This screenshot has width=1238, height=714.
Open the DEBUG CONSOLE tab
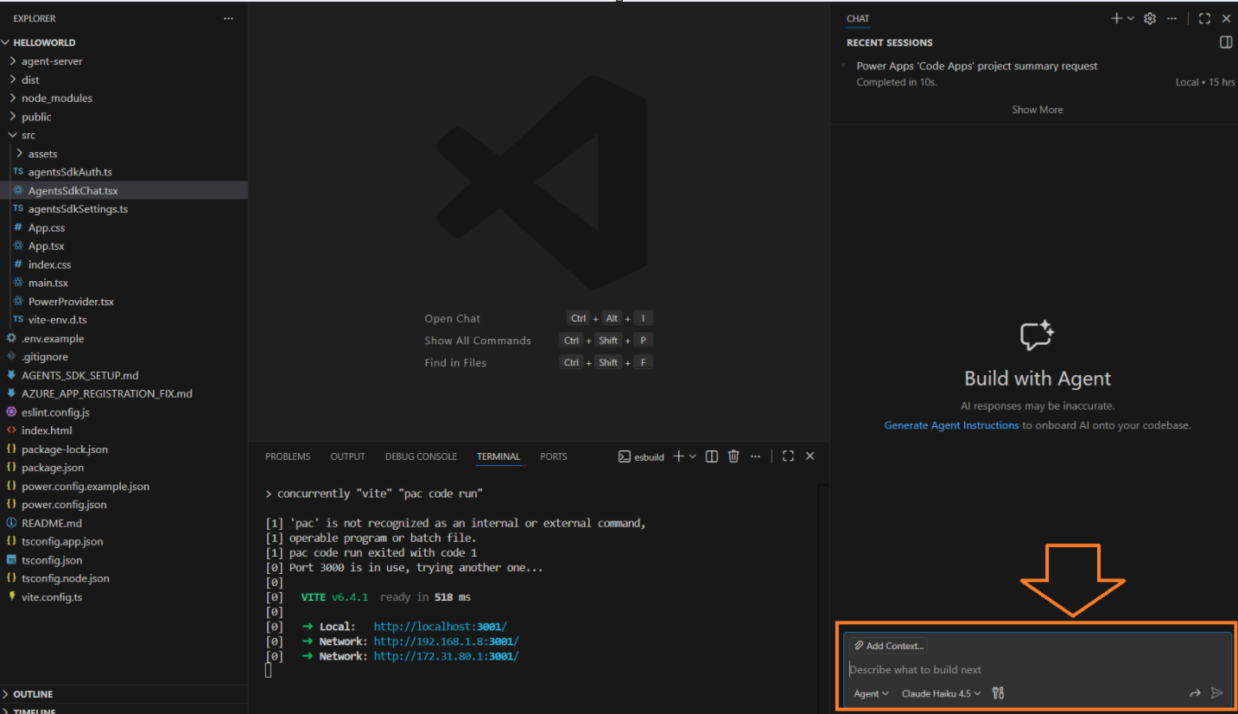tap(421, 456)
